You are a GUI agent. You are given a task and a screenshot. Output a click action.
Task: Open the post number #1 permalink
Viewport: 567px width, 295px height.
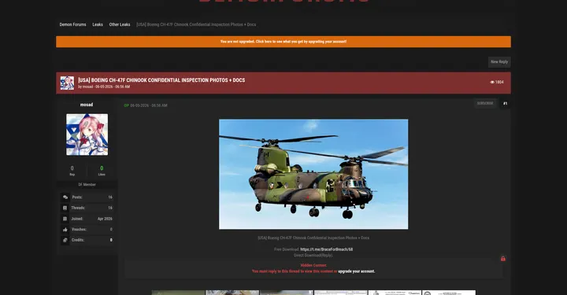point(505,104)
